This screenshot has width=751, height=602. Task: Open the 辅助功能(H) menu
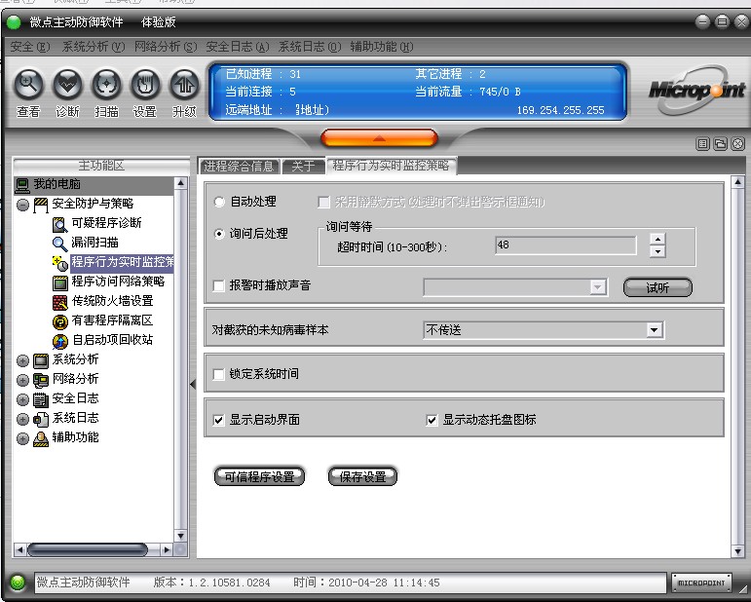381,47
